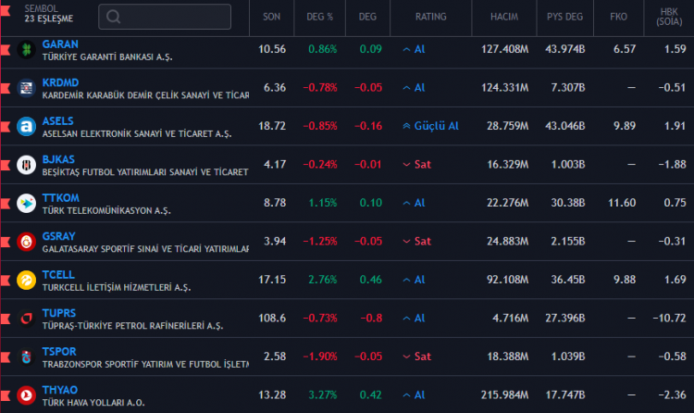This screenshot has width=694, height=413.
Task: Open the TUPRS ticker link
Action: (x=59, y=313)
